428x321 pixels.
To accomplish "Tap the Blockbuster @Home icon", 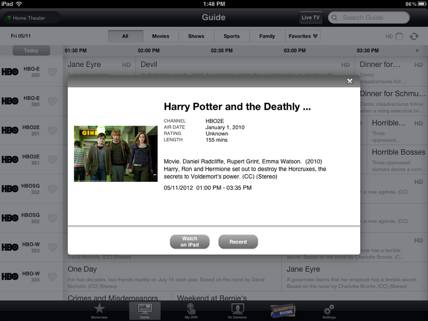I will pyautogui.click(x=282, y=310).
